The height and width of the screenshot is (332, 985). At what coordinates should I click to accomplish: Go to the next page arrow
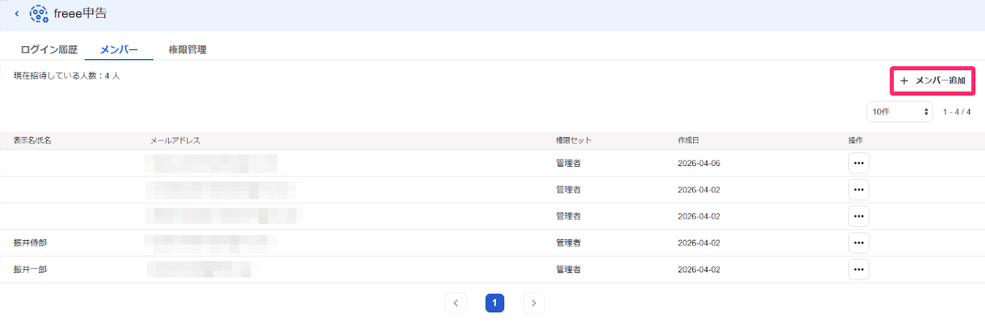[534, 303]
